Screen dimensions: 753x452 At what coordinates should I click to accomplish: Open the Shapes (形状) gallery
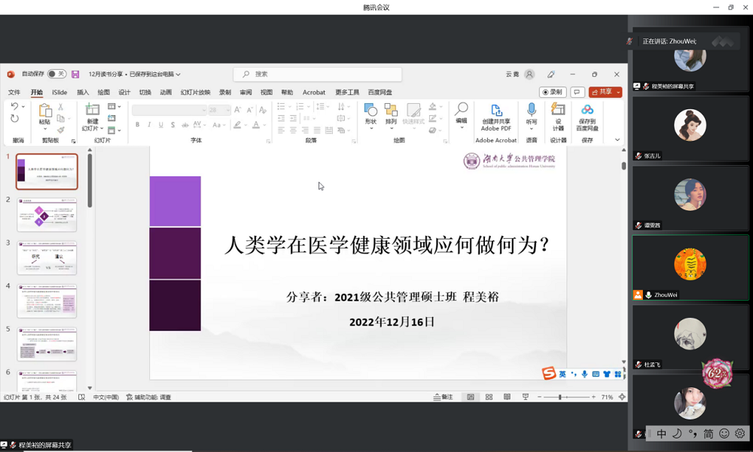point(370,111)
